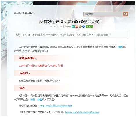Image resolution: width=136 pixels, height=117 pixels.
Task: Focus the 光武特效 search box
Action: click(x=103, y=14)
